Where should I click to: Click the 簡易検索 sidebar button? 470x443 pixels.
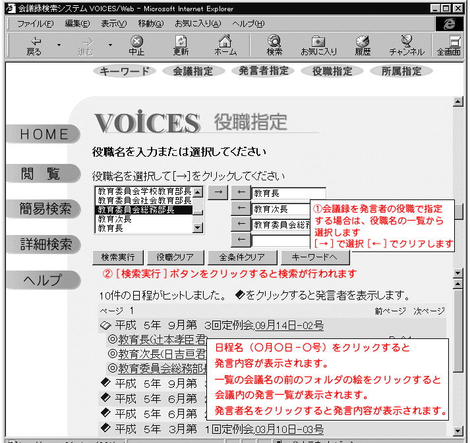[x=45, y=209]
